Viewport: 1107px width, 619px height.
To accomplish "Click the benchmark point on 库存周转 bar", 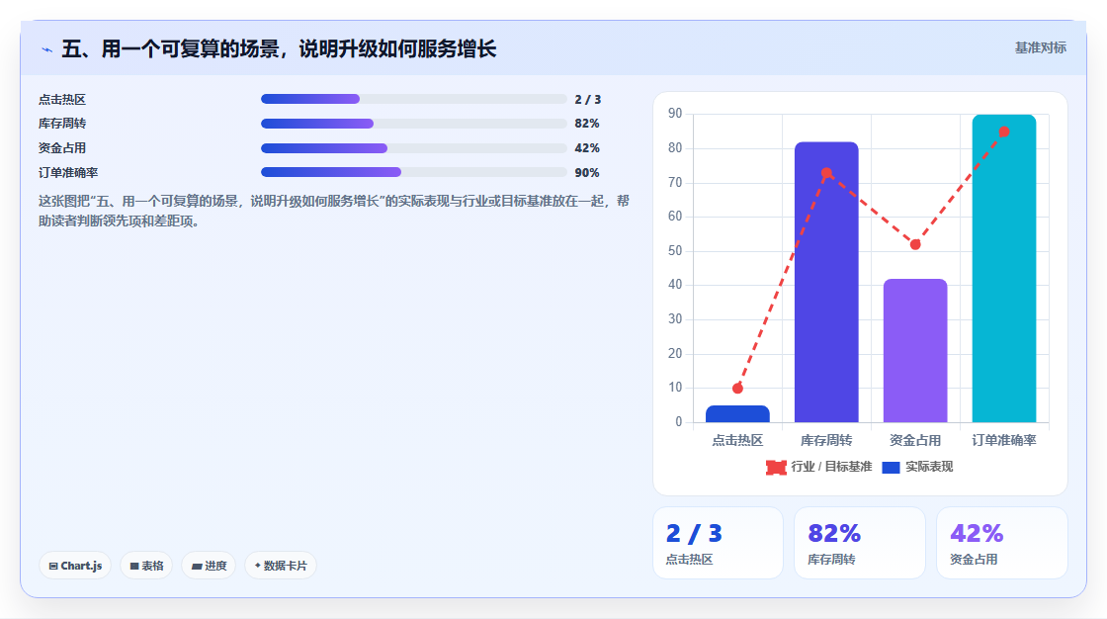I will click(x=826, y=173).
